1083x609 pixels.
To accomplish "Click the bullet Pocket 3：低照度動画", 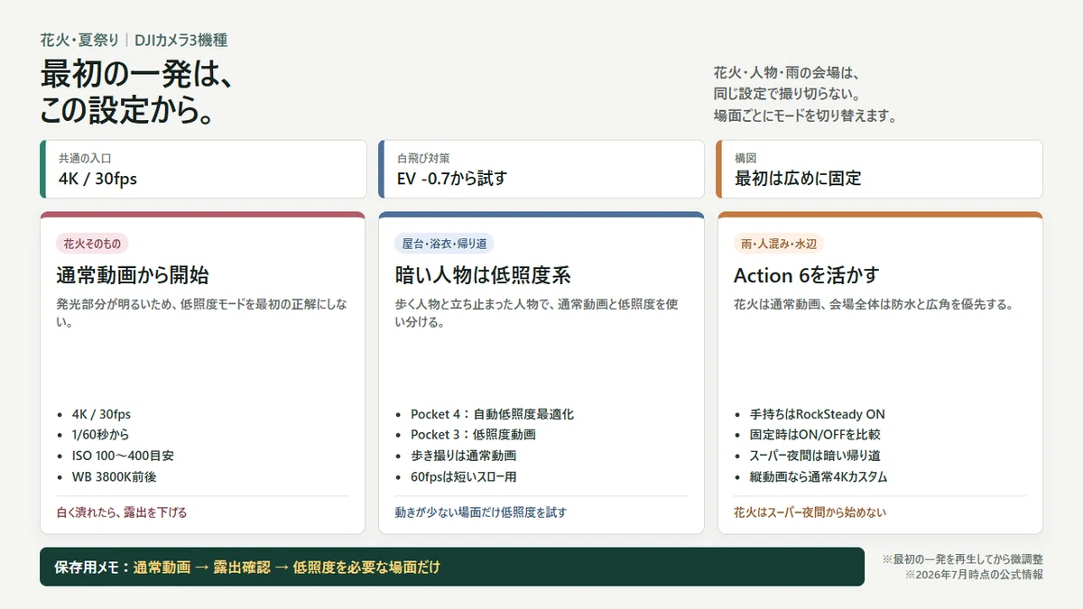I will point(473,435).
